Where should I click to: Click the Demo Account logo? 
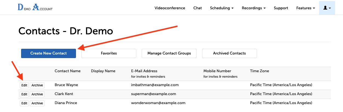click(x=35, y=8)
